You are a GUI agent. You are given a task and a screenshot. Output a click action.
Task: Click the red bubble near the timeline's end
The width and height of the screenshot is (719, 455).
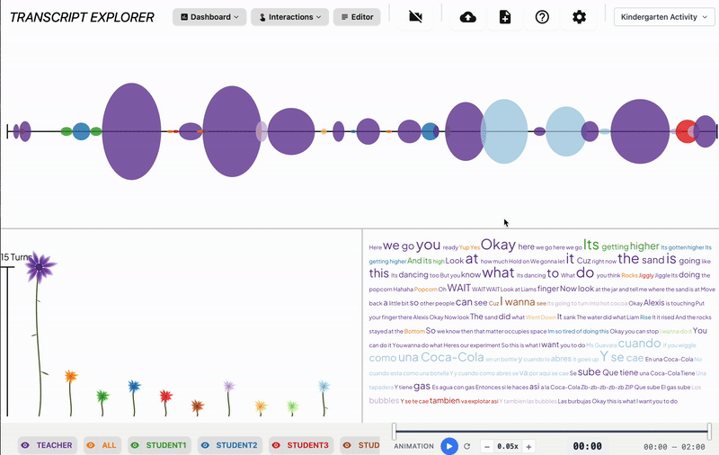(685, 131)
